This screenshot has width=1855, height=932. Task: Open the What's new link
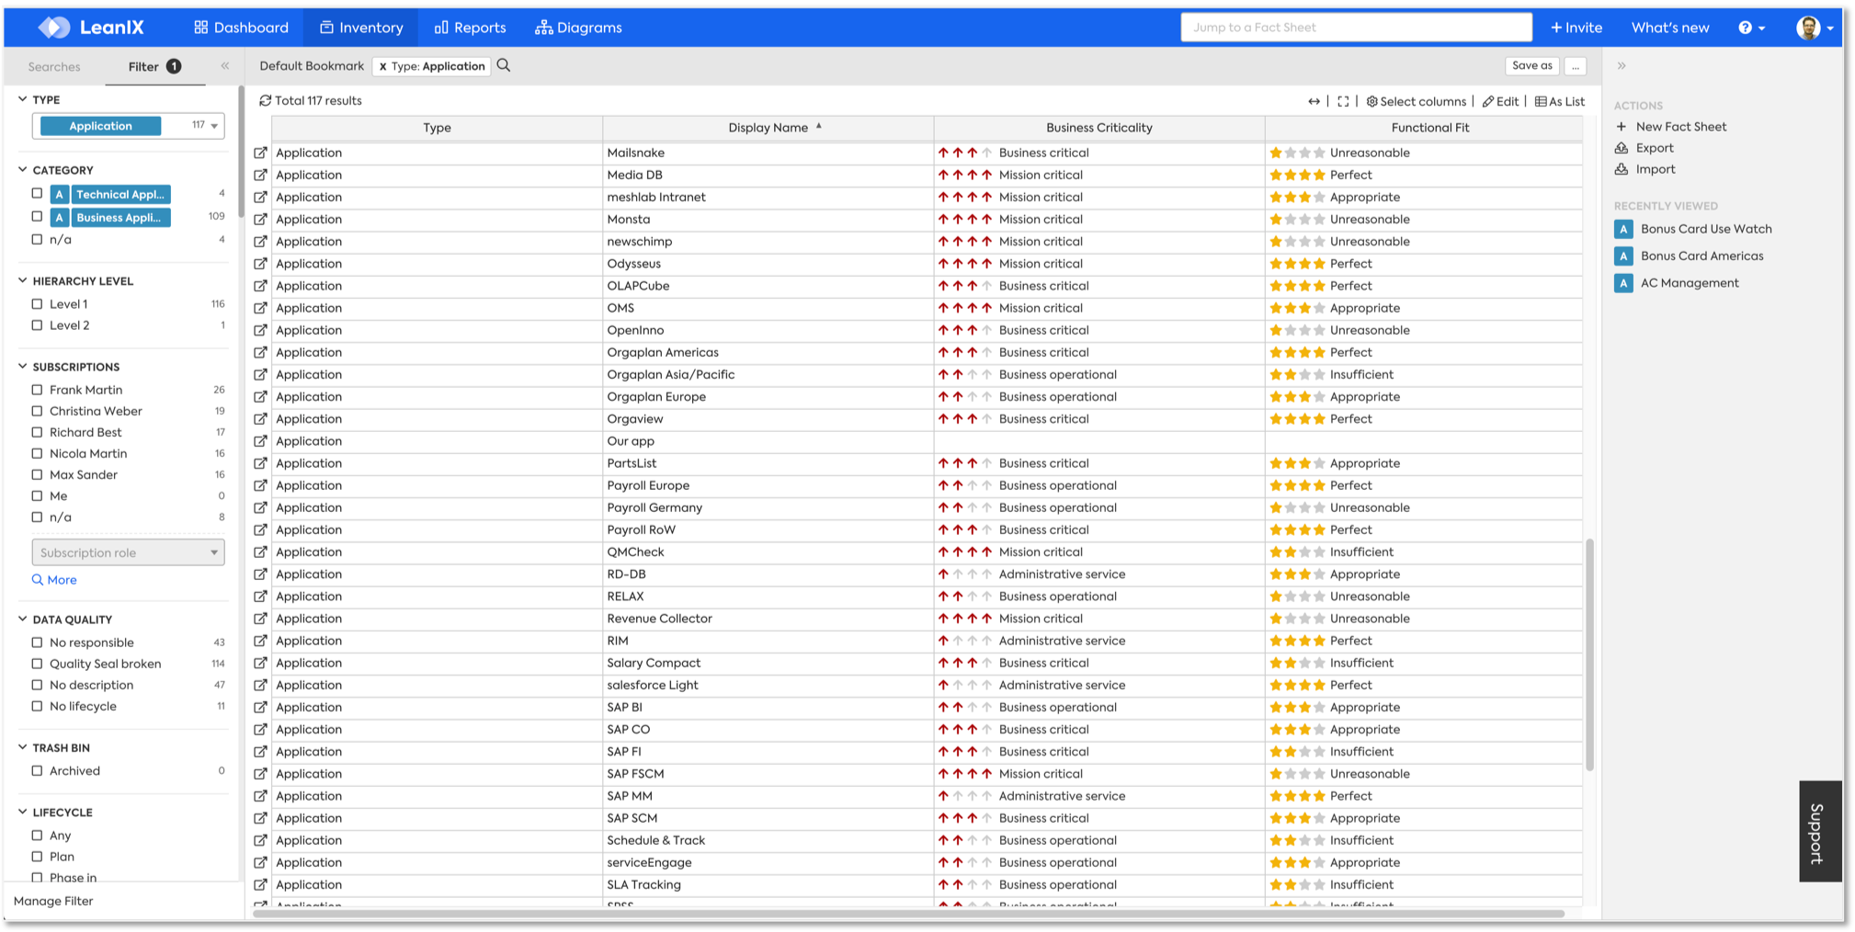tap(1670, 28)
